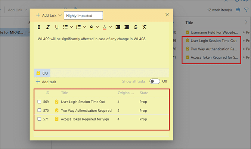Click task icon of row 569
251x149 pixels.
(57, 102)
